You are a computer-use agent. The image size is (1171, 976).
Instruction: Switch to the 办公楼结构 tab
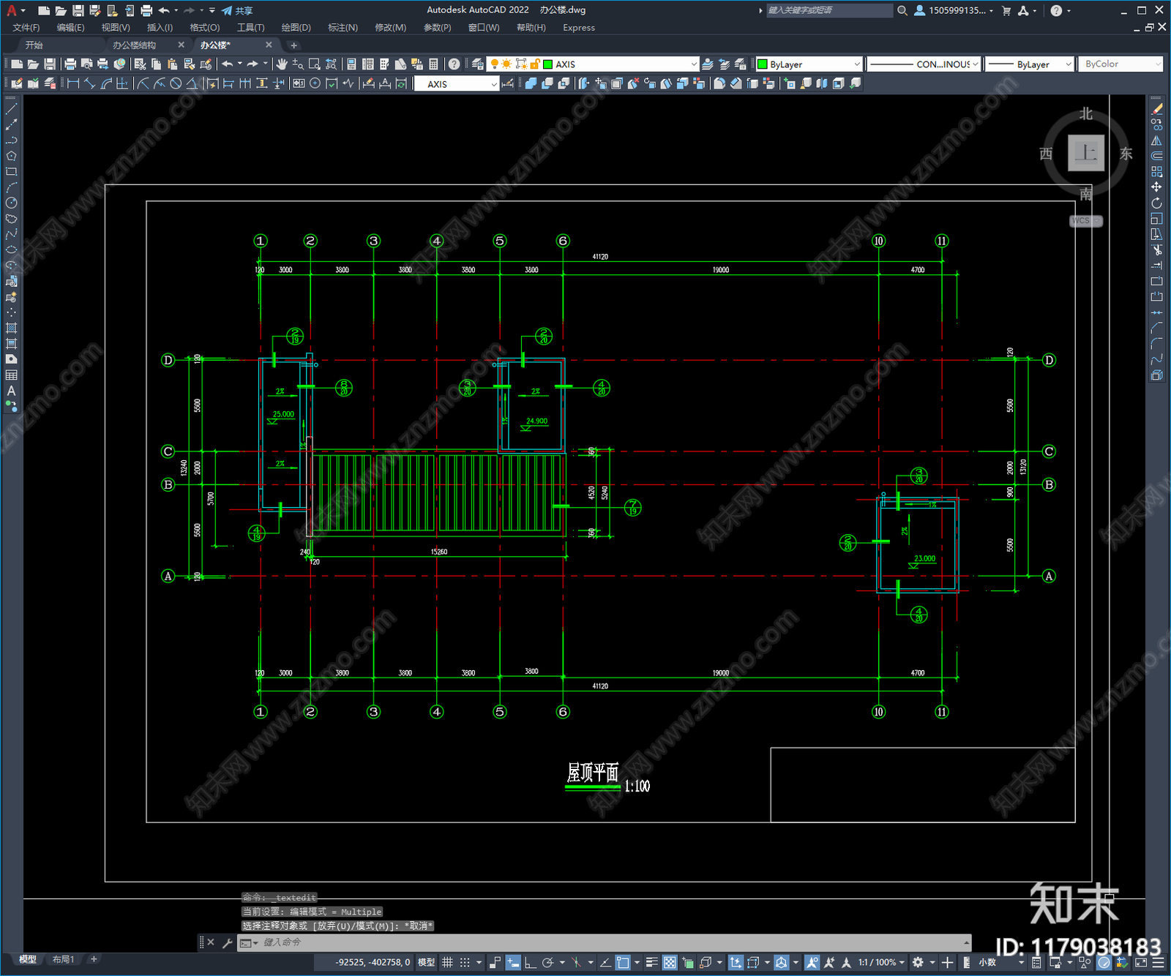click(x=134, y=45)
